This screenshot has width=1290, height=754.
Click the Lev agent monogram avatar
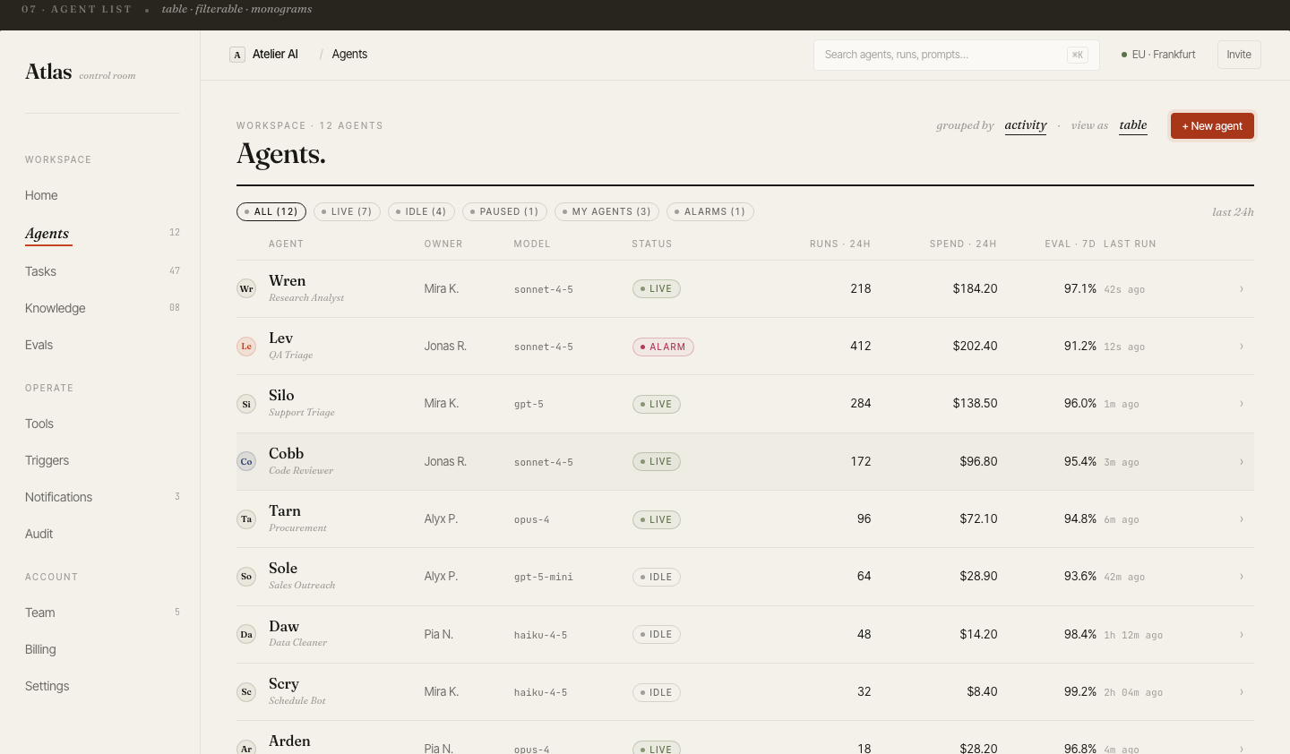click(x=246, y=346)
